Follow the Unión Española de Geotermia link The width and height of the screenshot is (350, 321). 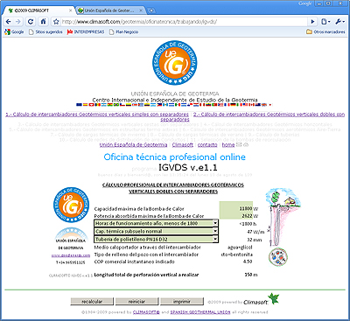[133, 144]
